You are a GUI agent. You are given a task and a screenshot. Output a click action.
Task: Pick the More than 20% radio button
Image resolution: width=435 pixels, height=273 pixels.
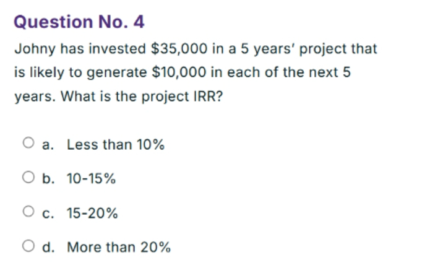point(28,246)
